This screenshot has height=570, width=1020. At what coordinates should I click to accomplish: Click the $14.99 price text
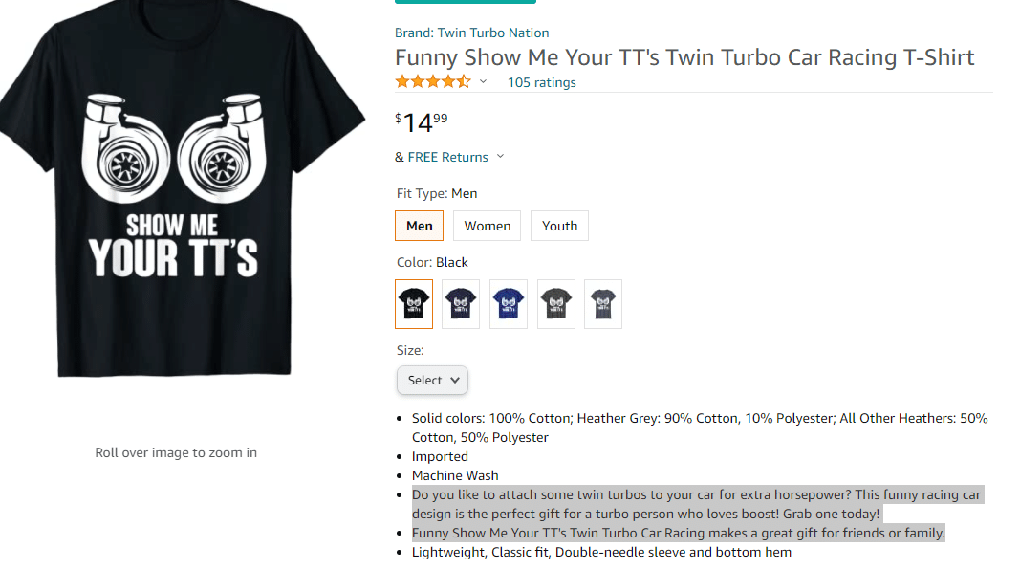(x=421, y=119)
